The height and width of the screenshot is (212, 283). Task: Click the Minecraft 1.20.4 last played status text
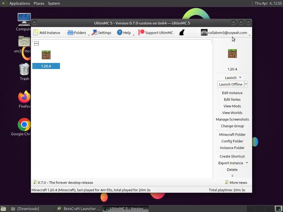point(91,190)
